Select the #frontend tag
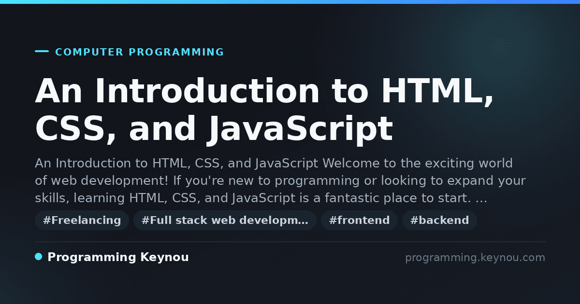Screen dimensions: 580x304 pyautogui.click(x=359, y=221)
